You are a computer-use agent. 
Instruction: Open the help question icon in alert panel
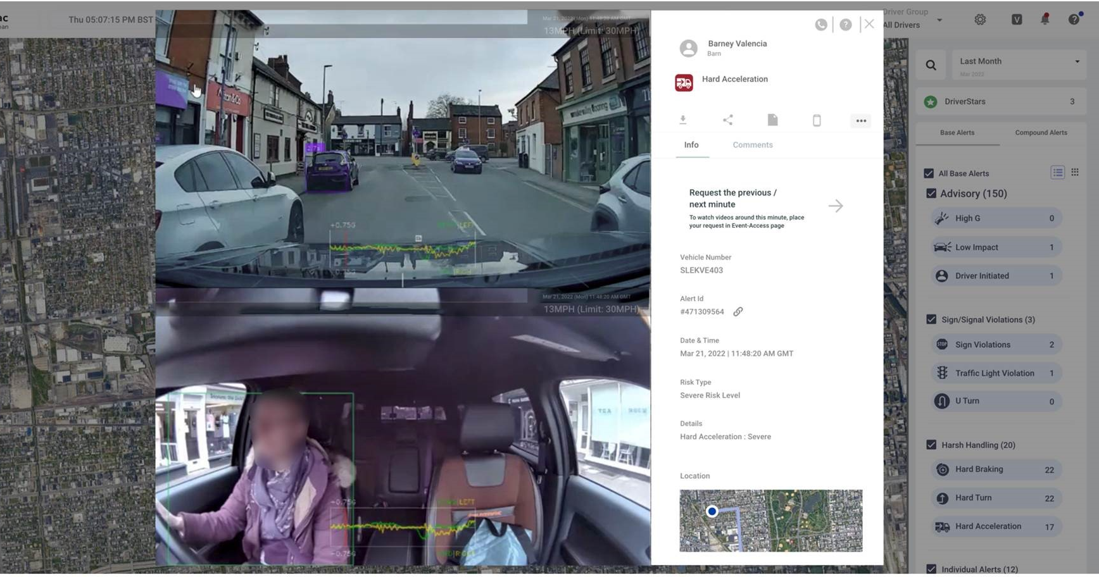coord(845,25)
